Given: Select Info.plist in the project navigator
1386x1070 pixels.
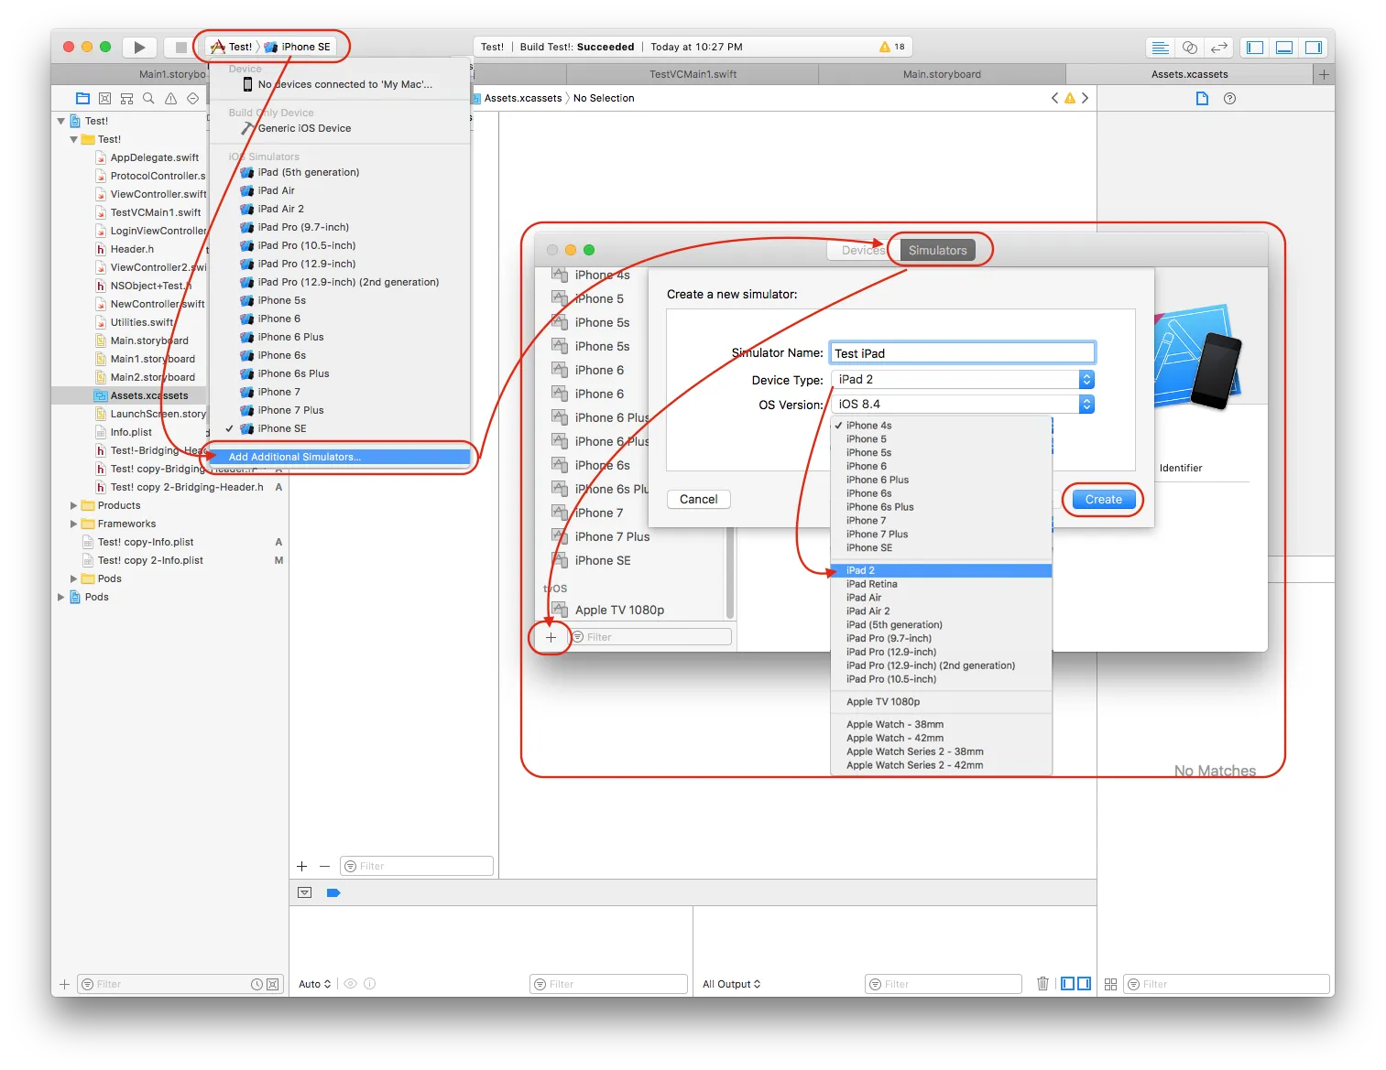Looking at the screenshot, I should (131, 432).
